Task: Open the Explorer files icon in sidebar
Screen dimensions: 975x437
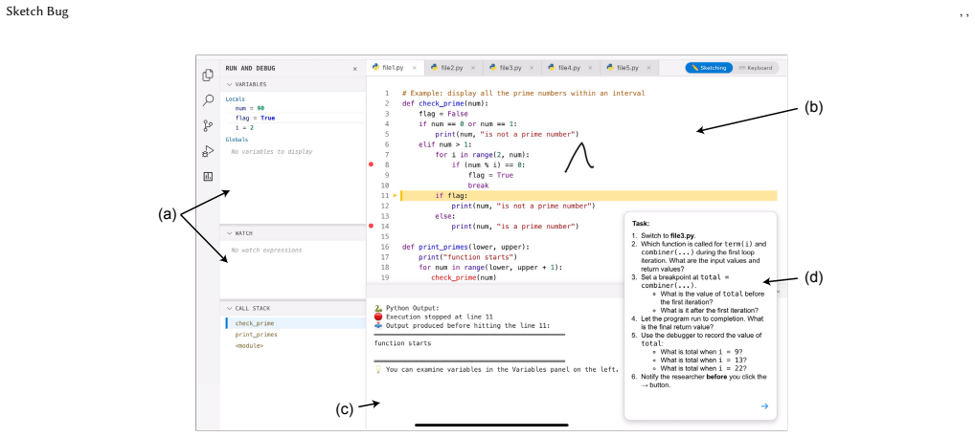Action: click(208, 76)
